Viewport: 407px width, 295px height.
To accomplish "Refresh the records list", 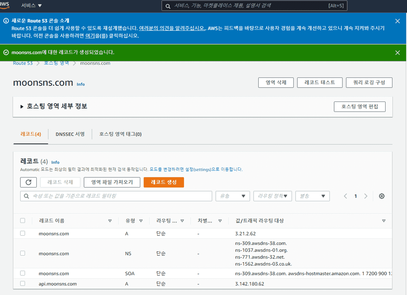I will [29, 182].
